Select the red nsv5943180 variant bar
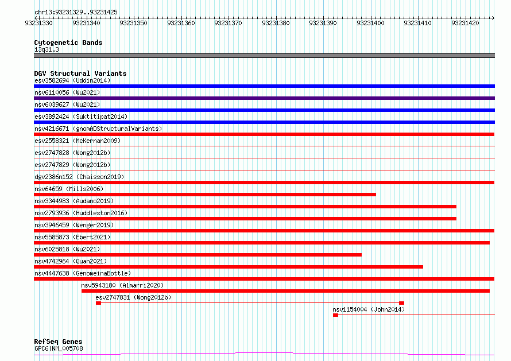511x361 pixels. 285,291
